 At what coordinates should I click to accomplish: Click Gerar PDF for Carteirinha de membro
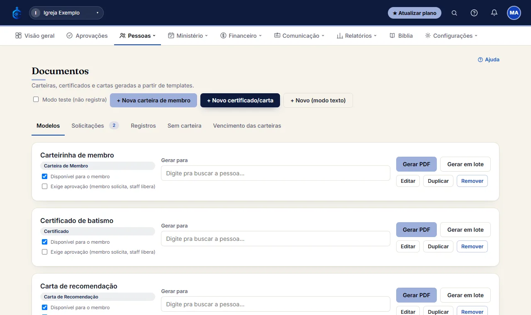[417, 164]
